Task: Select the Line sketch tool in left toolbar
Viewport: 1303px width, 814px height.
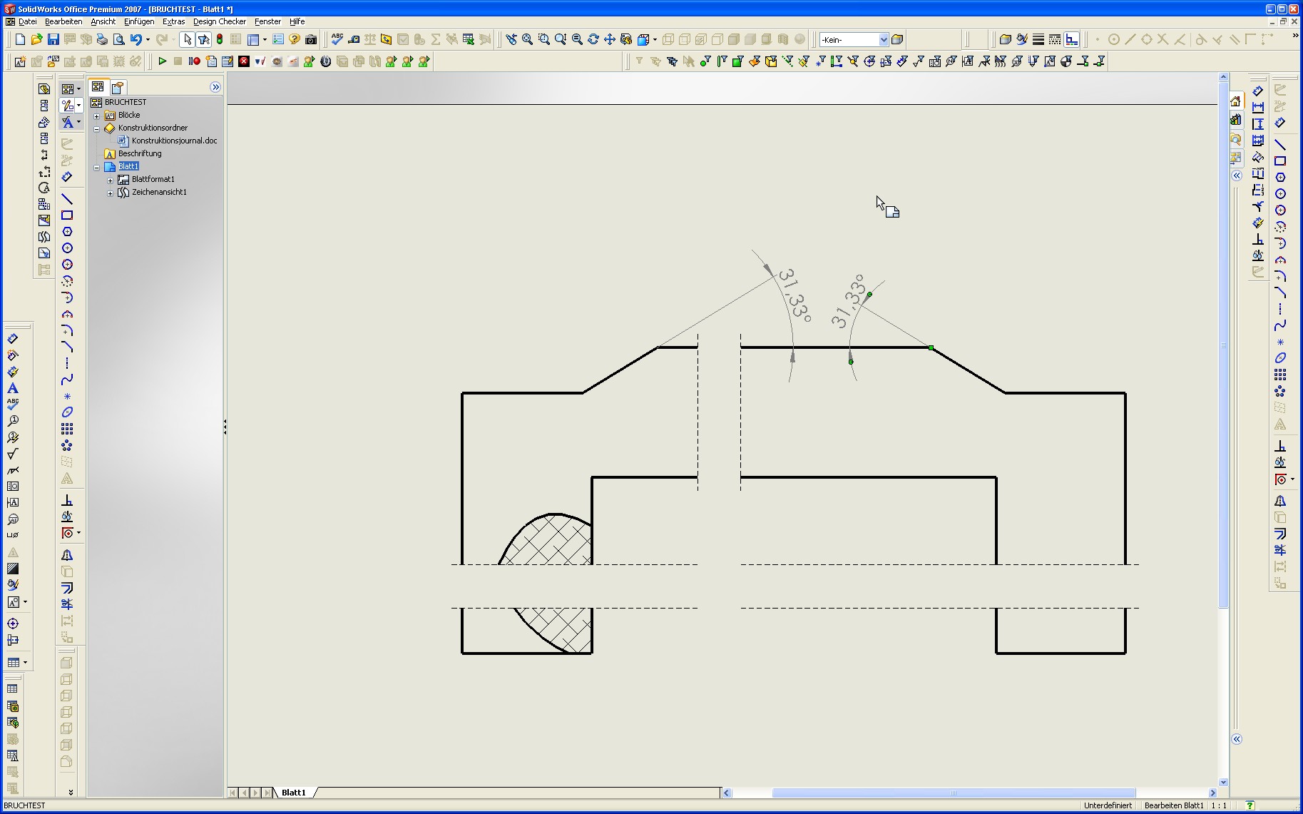Action: point(67,199)
